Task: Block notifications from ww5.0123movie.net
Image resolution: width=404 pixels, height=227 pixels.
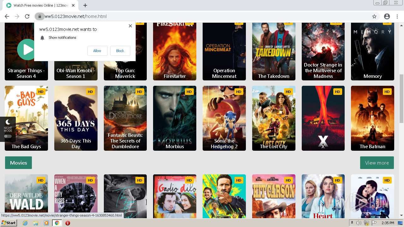Action: coord(120,51)
